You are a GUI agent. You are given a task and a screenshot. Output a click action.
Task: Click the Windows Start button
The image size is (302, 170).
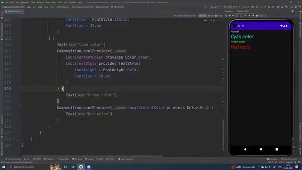(x=4, y=167)
